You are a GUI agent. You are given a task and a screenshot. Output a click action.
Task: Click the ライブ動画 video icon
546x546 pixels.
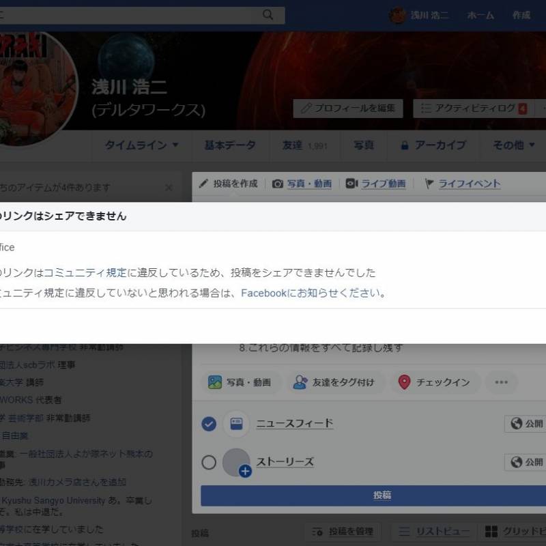point(351,184)
